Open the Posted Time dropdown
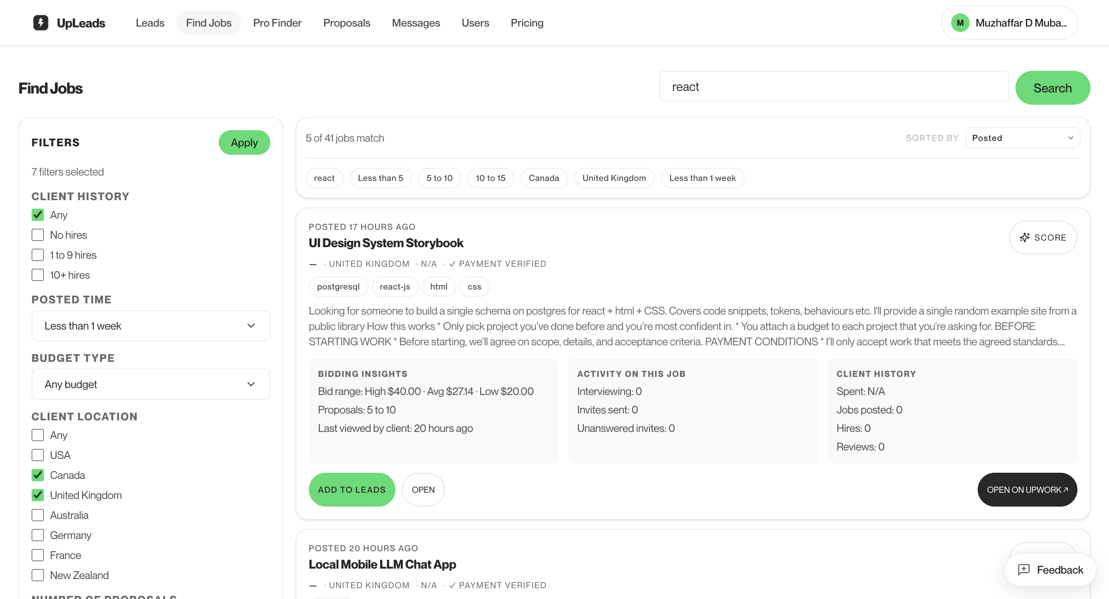The image size is (1109, 599). (x=151, y=326)
